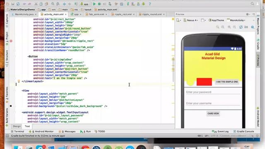Click the CARD VIEW button in preview

213,113
